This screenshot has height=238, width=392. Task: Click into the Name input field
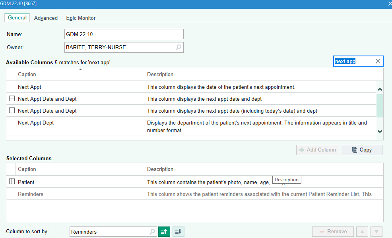tap(124, 34)
